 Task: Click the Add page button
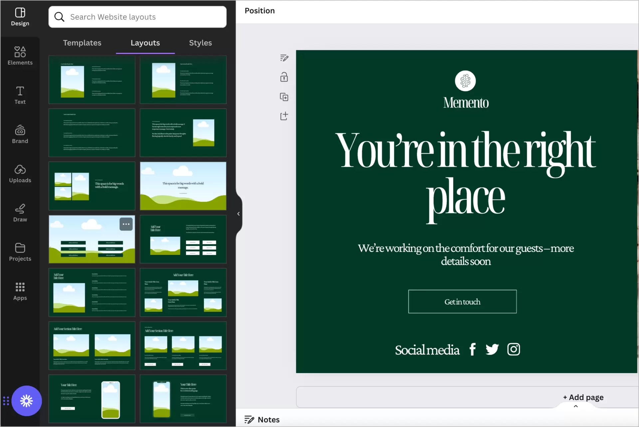coord(584,396)
